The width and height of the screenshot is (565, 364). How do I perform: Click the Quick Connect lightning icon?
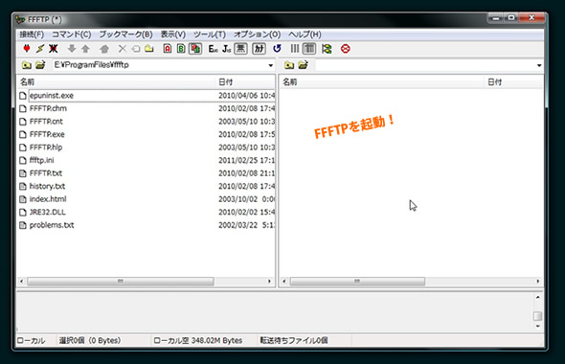(x=40, y=48)
